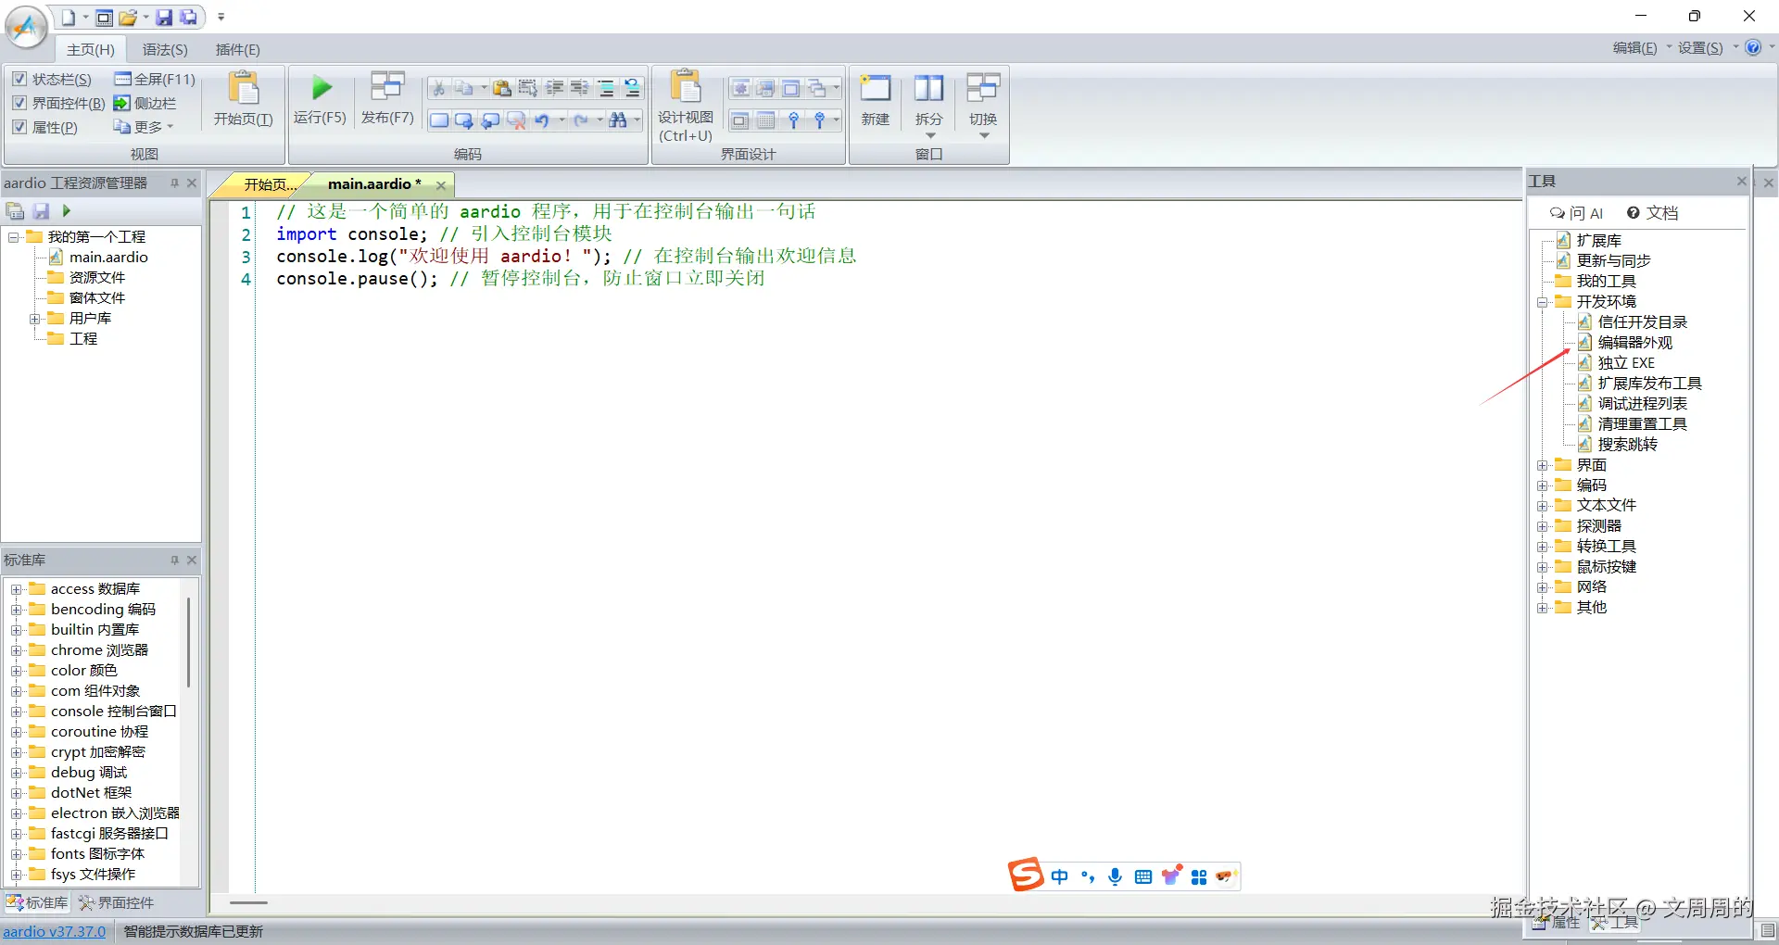Click the binoculars find icon

[x=618, y=120]
